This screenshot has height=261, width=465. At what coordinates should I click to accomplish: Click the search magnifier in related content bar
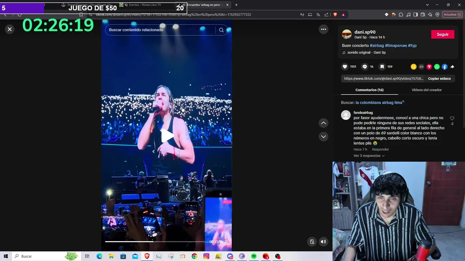click(221, 30)
